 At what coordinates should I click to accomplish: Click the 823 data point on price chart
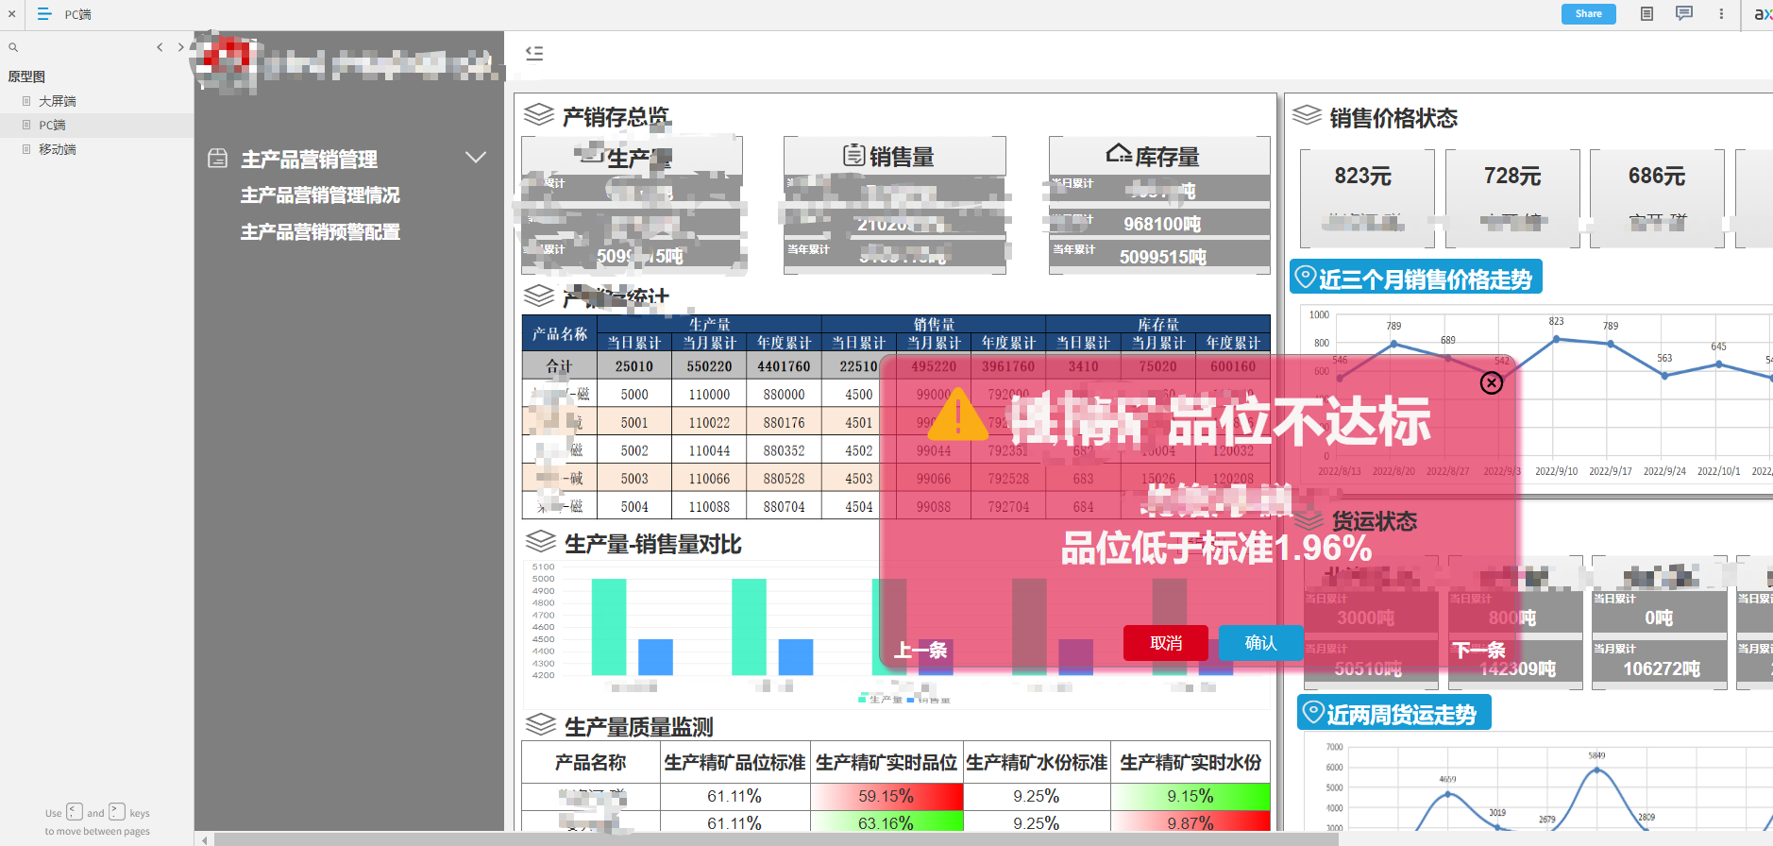1556,338
